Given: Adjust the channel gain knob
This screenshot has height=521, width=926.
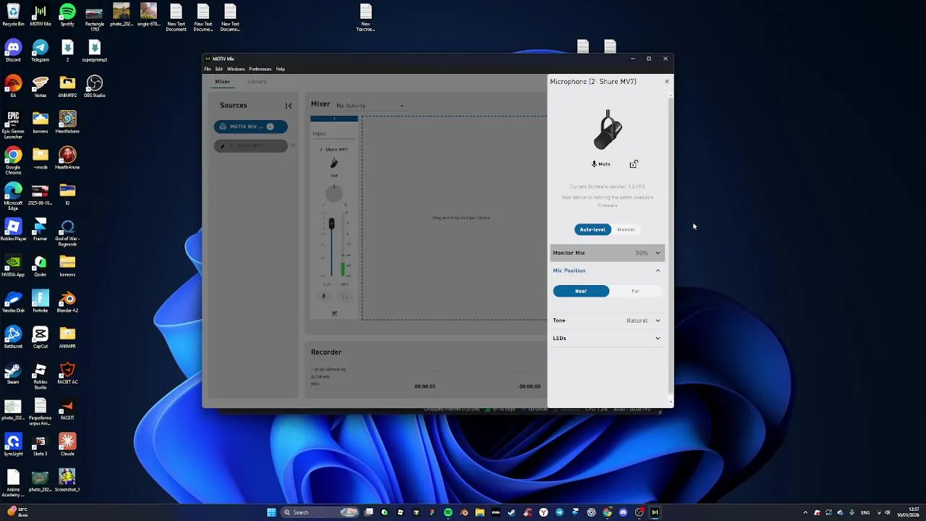Looking at the screenshot, I should (334, 192).
